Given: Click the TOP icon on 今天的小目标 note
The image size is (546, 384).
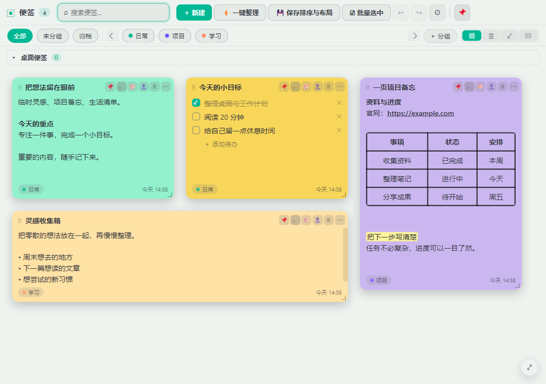Looking at the screenshot, I should point(317,87).
